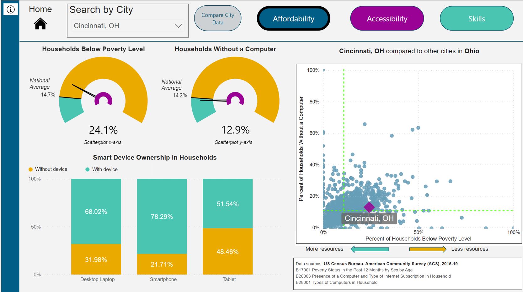Toggle the With device legend item

click(101, 169)
